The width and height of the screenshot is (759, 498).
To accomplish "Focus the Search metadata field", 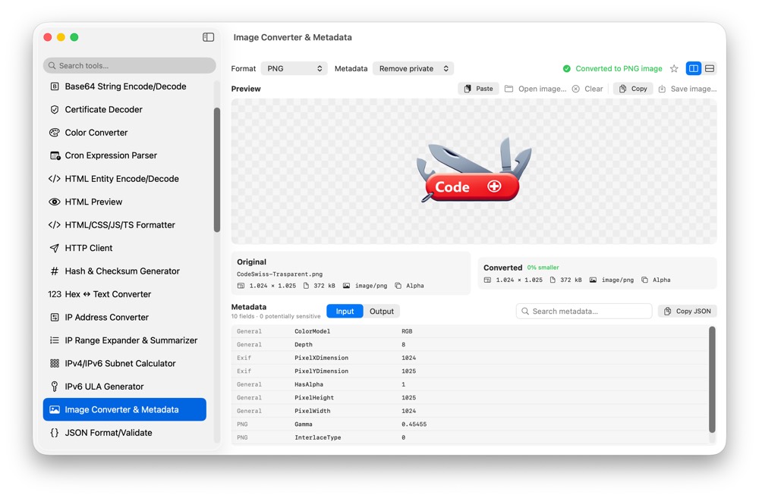I will (x=584, y=312).
